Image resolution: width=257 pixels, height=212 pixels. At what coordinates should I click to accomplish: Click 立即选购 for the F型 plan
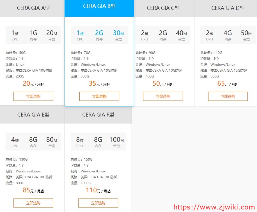pos(98,203)
